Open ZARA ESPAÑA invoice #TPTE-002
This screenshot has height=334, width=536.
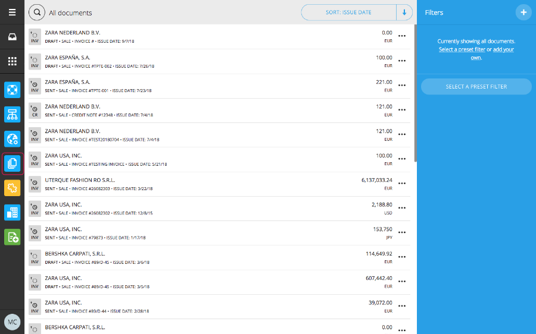(219, 62)
